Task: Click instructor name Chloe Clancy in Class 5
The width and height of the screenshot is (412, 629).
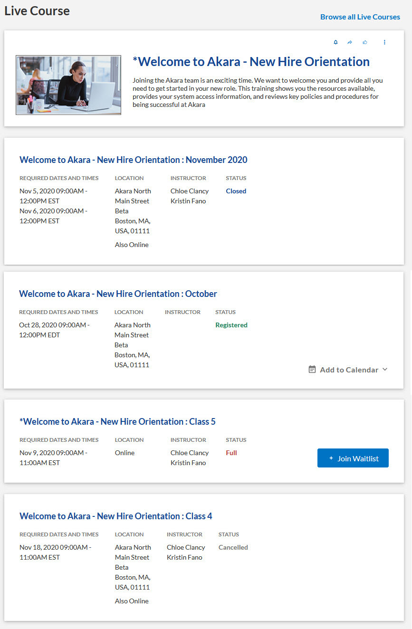Action: [189, 452]
